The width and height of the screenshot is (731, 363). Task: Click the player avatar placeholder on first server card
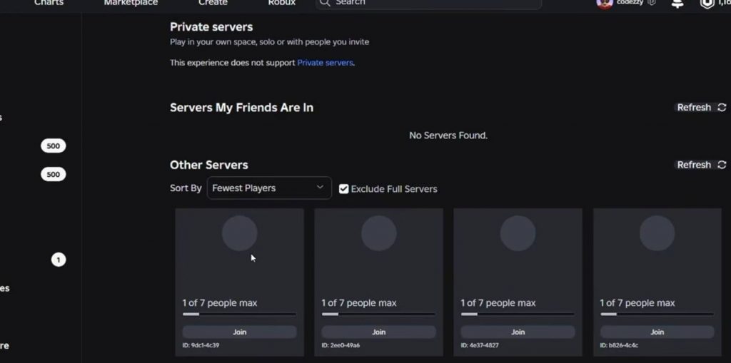click(240, 233)
